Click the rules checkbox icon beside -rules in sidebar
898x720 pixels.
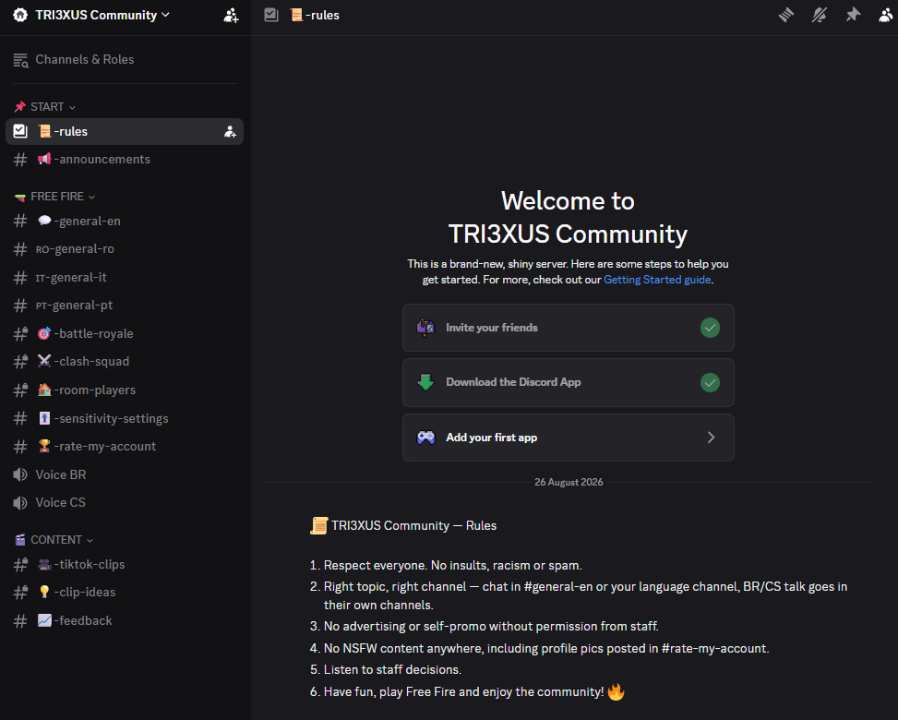(20, 131)
